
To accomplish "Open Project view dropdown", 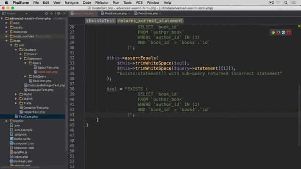I will (26, 14).
